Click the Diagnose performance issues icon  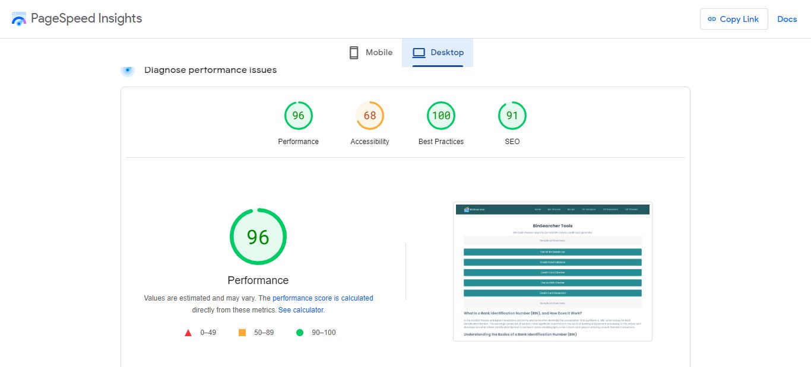point(128,70)
